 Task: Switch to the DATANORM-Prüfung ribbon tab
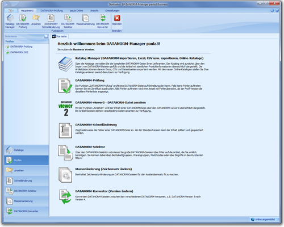[52, 11]
